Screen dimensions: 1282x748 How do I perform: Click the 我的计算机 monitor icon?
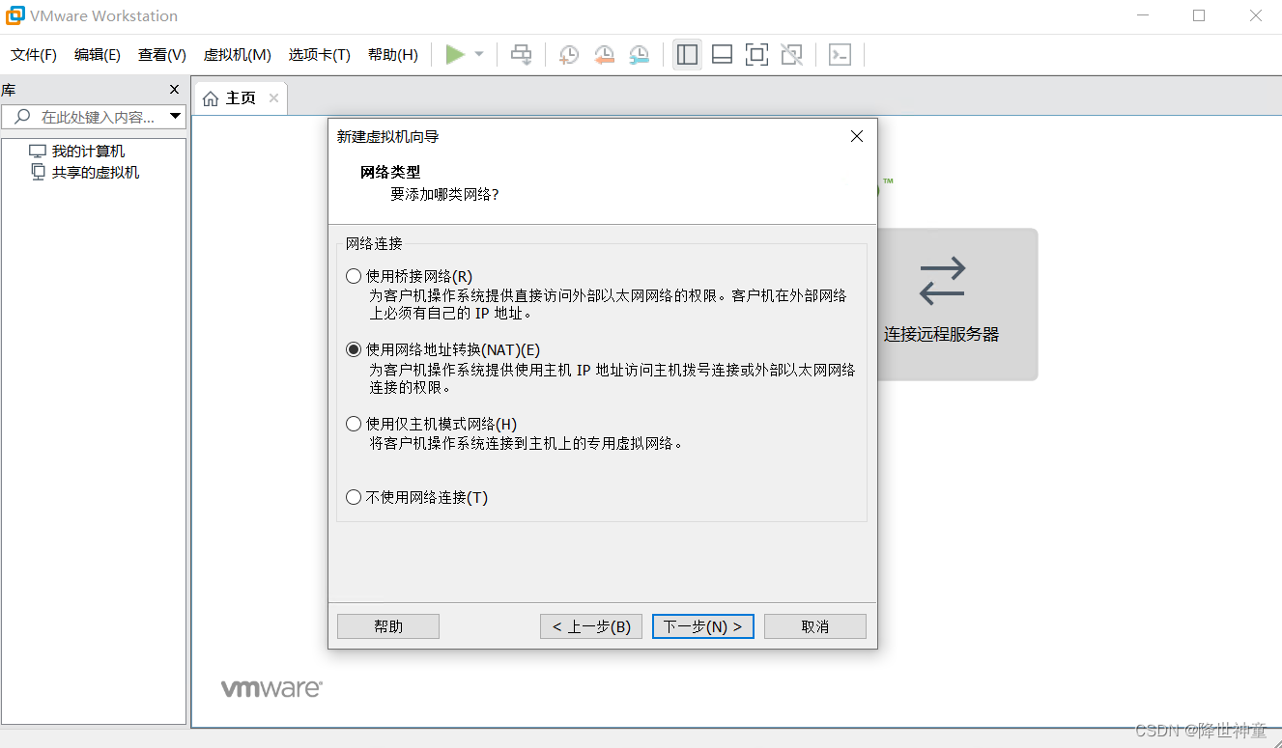click(x=38, y=152)
